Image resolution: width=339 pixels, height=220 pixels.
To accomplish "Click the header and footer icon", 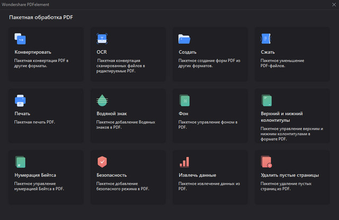I will 266,100.
